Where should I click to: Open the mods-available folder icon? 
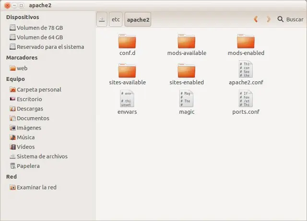pos(187,41)
